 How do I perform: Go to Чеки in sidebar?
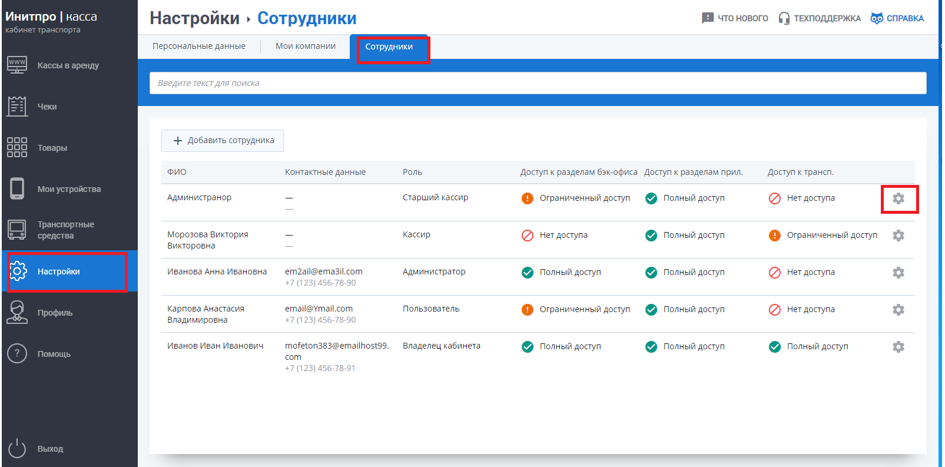tap(47, 107)
